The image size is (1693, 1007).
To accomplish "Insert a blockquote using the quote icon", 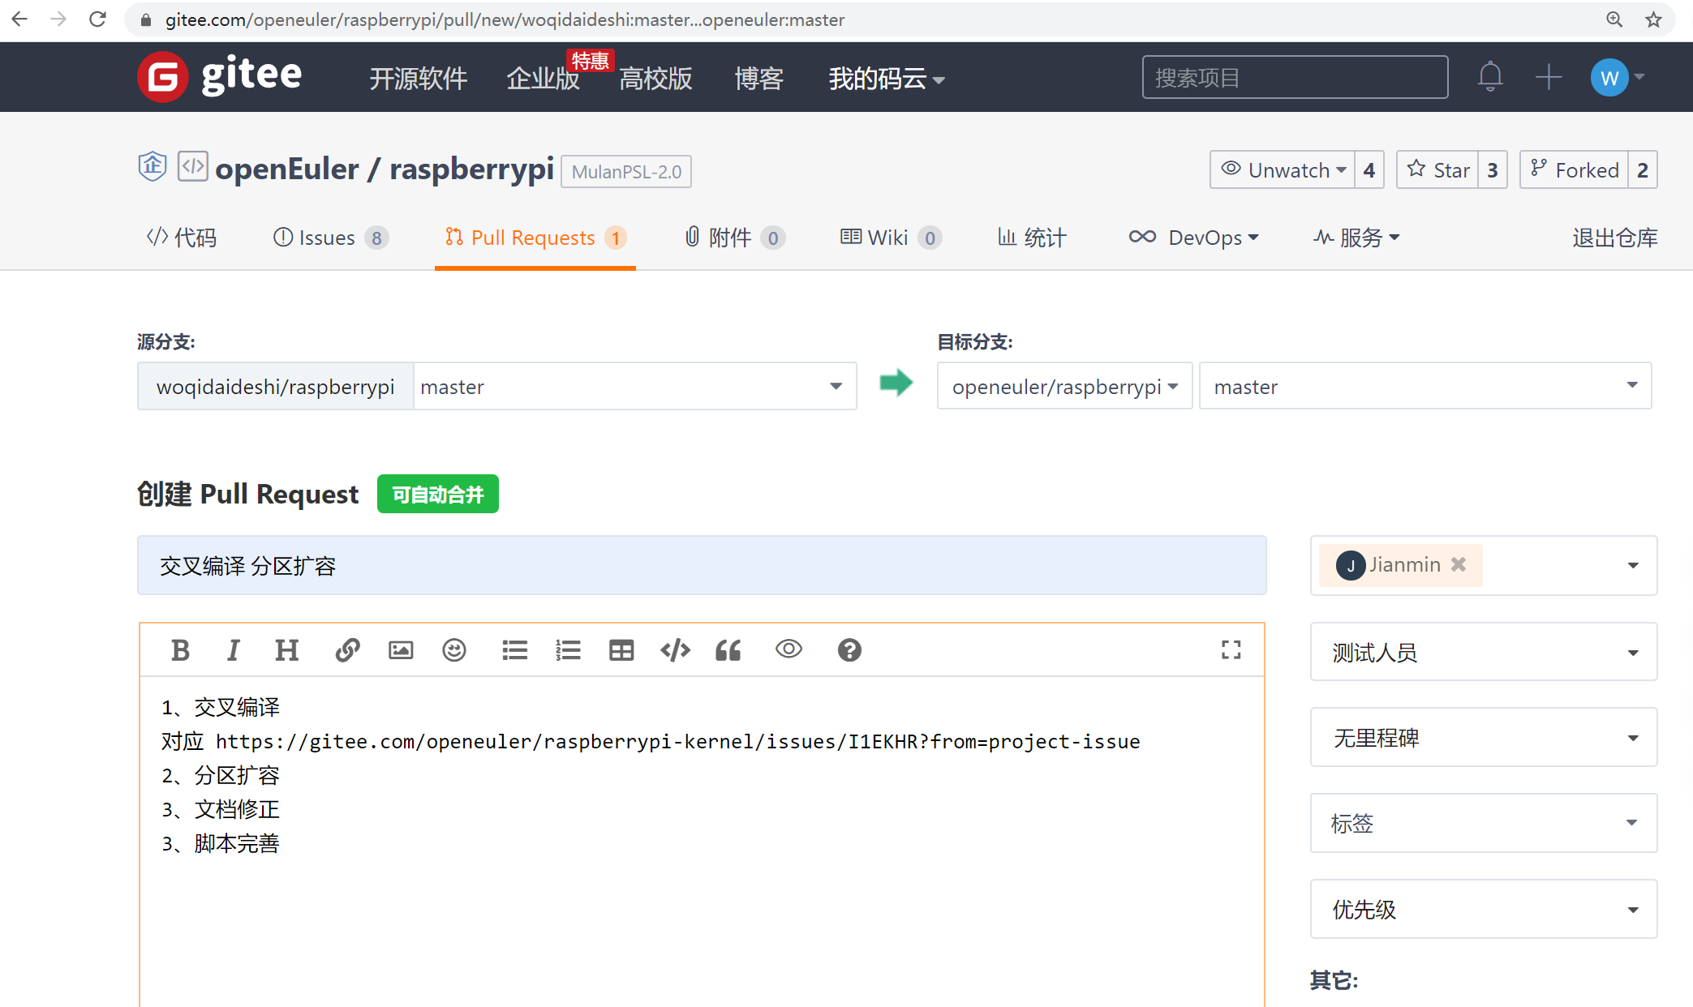I will point(728,650).
